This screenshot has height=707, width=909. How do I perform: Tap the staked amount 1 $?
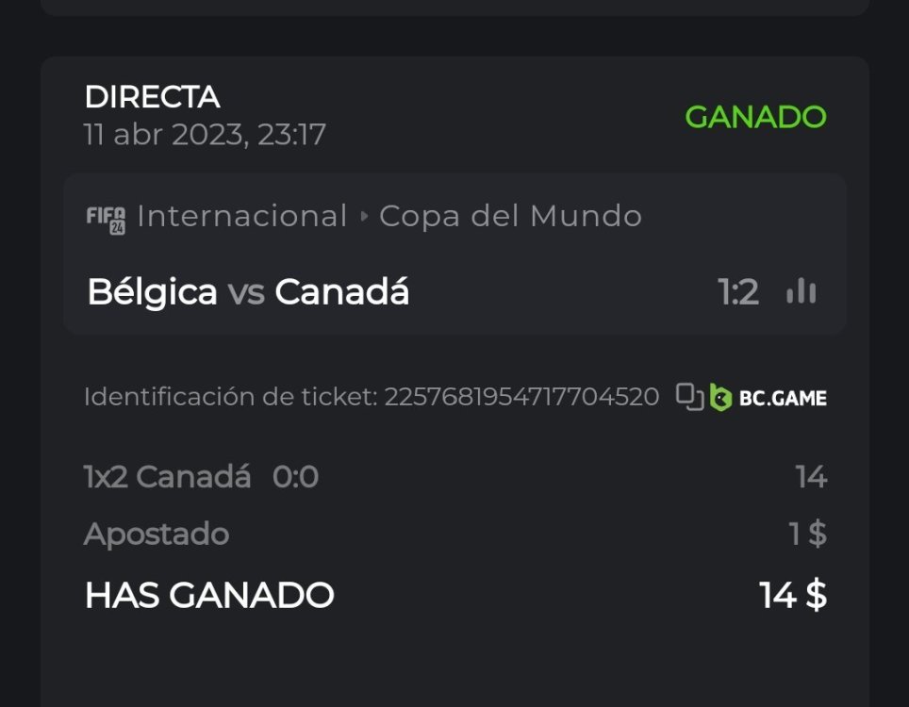click(x=807, y=534)
